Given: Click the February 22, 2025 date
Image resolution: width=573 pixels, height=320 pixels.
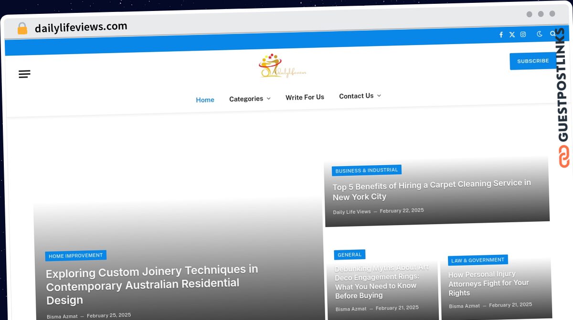Looking at the screenshot, I should [402, 211].
